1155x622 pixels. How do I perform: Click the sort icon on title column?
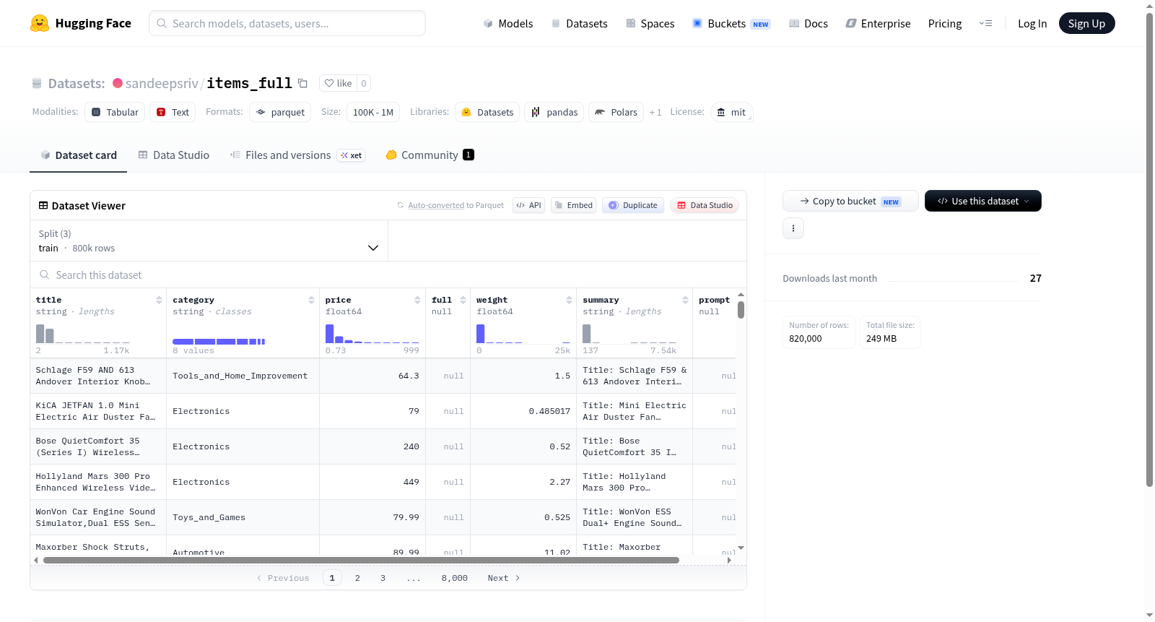coord(159,300)
